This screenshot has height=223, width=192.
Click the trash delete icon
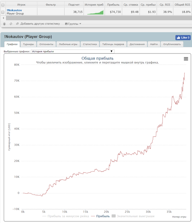[x=4, y=24]
